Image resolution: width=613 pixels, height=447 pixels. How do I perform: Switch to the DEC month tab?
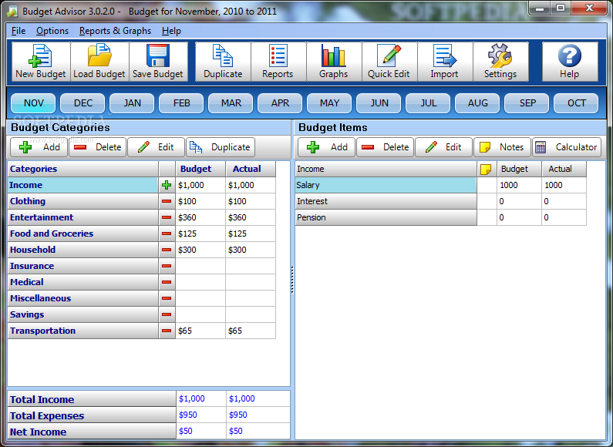(83, 103)
